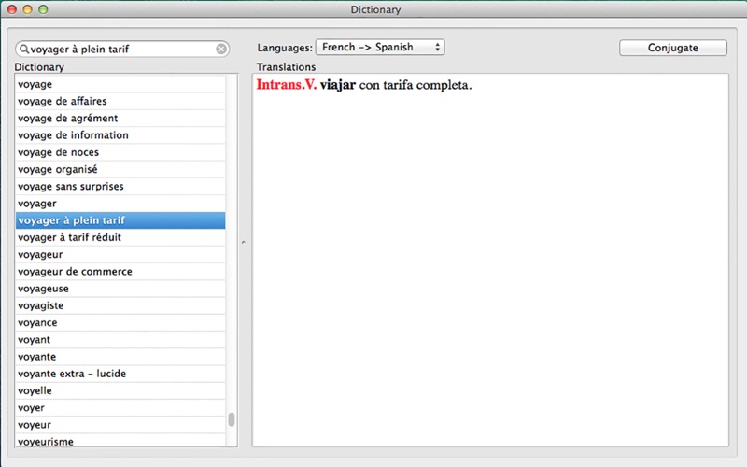Select 'voyage de affaires' entry

tap(120, 101)
